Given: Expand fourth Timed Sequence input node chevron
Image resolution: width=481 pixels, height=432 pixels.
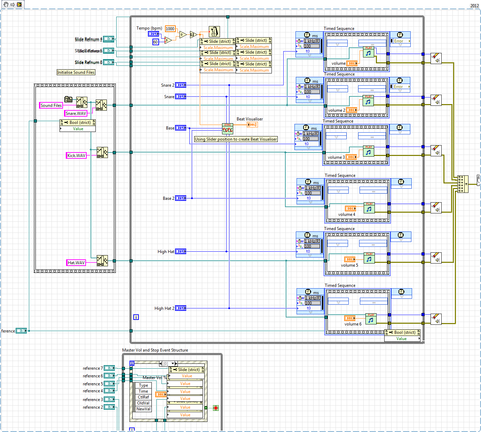Looking at the screenshot, I should (310, 202).
